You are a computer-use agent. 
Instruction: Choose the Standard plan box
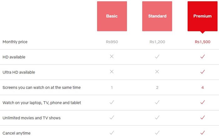[x=157, y=16]
